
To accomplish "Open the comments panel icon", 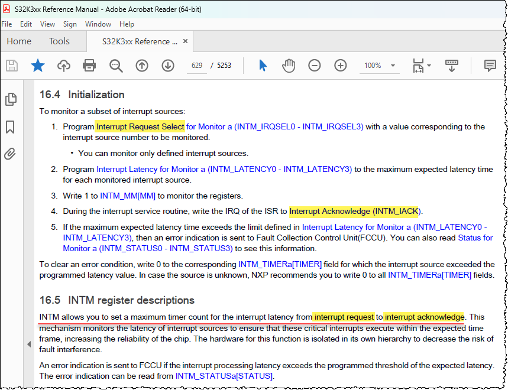I will (x=490, y=66).
